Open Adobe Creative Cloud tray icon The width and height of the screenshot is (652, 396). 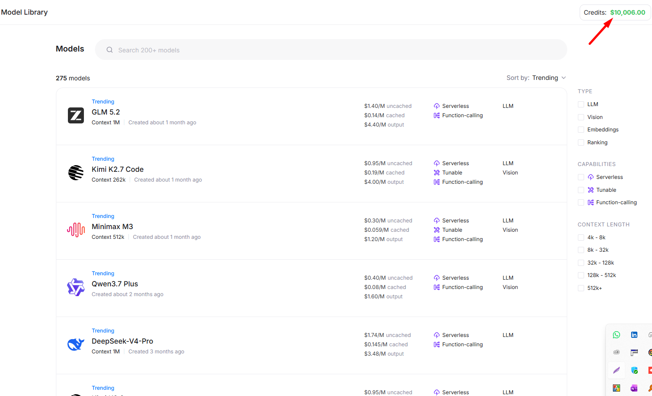point(616,352)
